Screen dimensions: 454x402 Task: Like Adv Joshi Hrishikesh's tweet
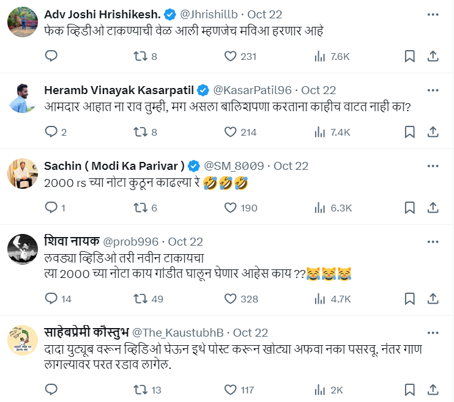pos(230,56)
